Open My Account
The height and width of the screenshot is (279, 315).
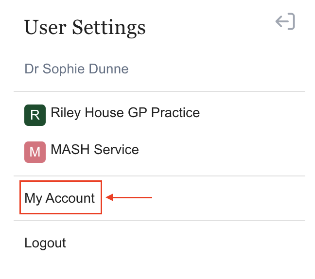60,198
